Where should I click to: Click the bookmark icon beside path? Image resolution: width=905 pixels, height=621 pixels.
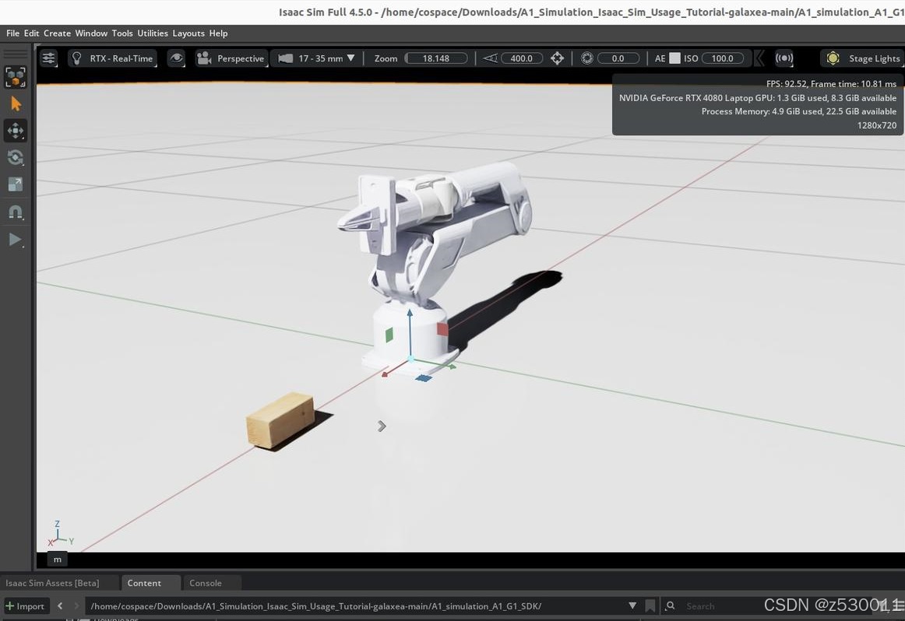point(650,606)
